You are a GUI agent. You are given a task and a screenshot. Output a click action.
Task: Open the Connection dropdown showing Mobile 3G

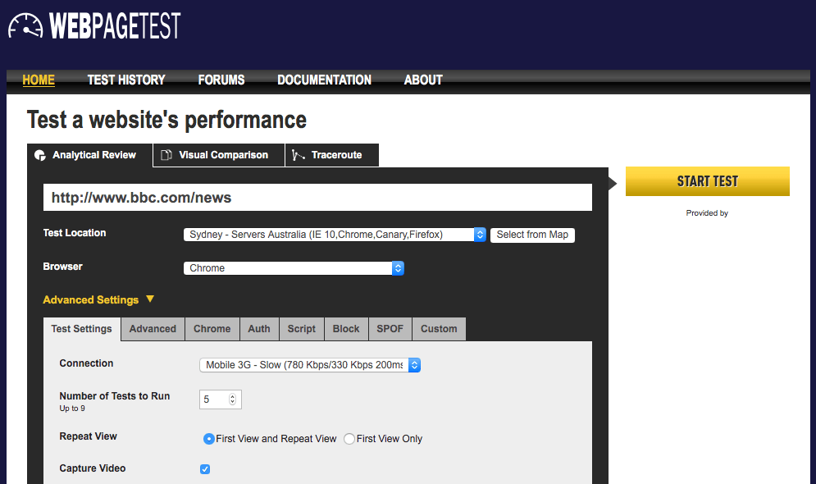pos(310,365)
